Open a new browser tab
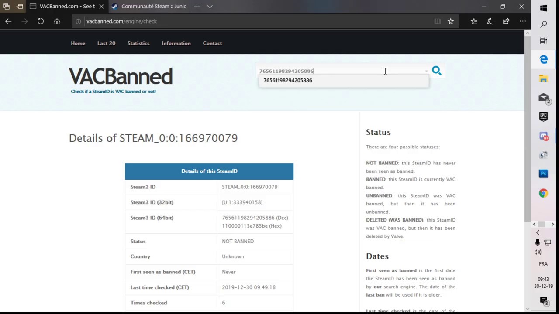 [197, 7]
